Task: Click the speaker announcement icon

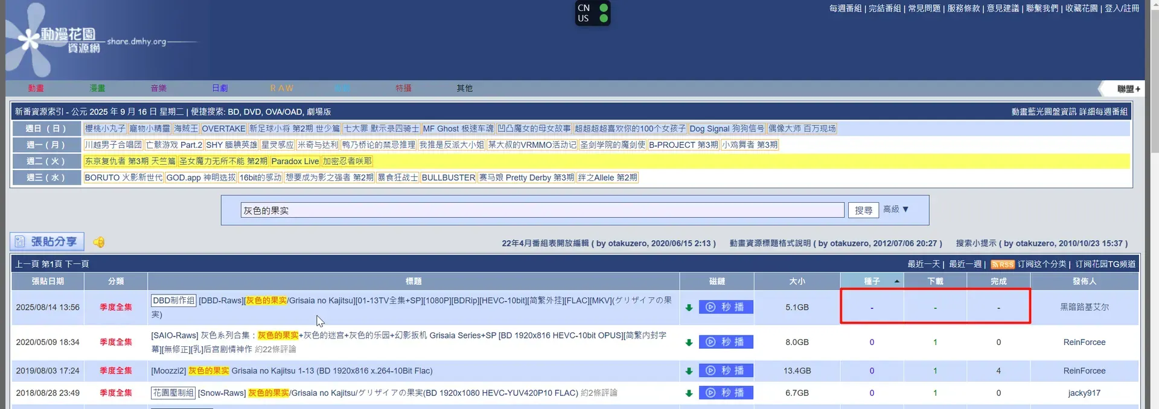Action: tap(99, 242)
